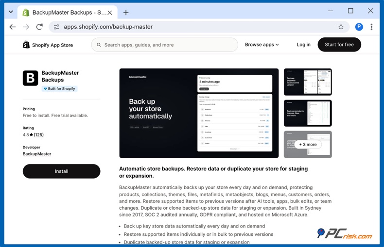Focus the Search apps, guides, and more field
384x247 pixels.
(165, 45)
